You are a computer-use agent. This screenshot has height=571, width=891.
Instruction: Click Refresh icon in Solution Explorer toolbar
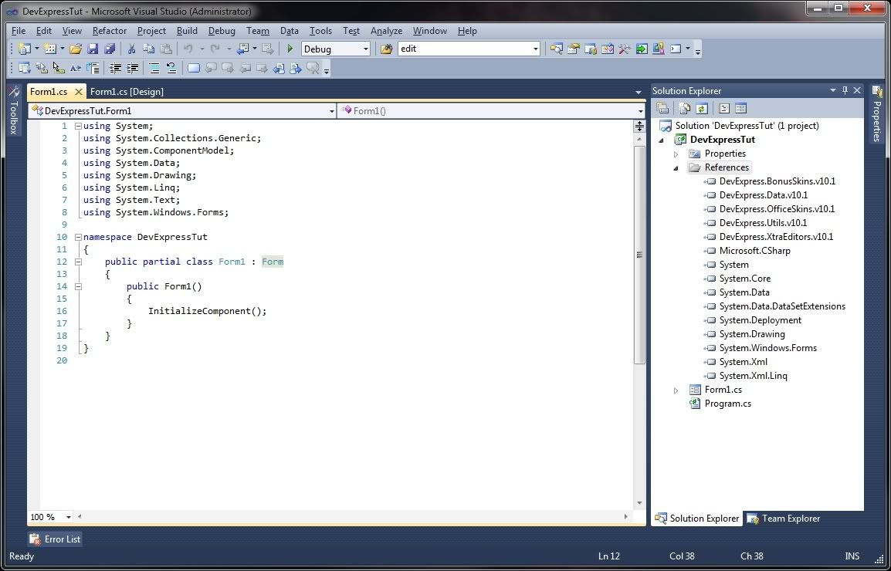pos(702,109)
